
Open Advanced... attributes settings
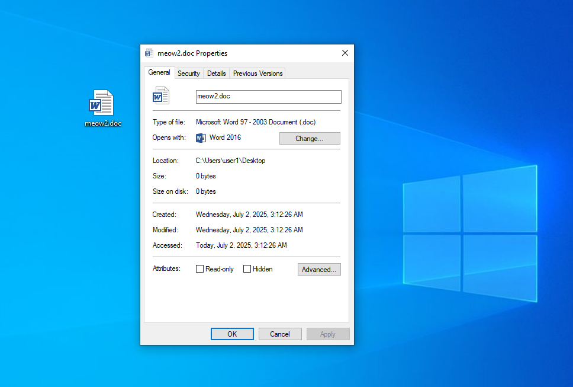tap(319, 270)
